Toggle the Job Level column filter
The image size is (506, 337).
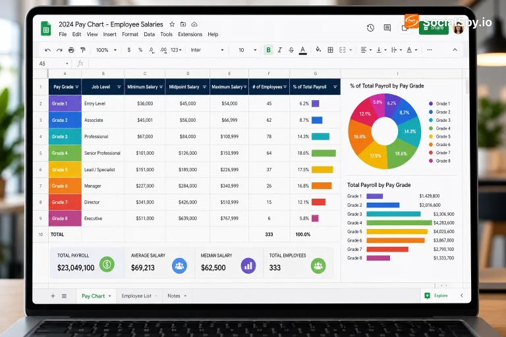pos(119,87)
